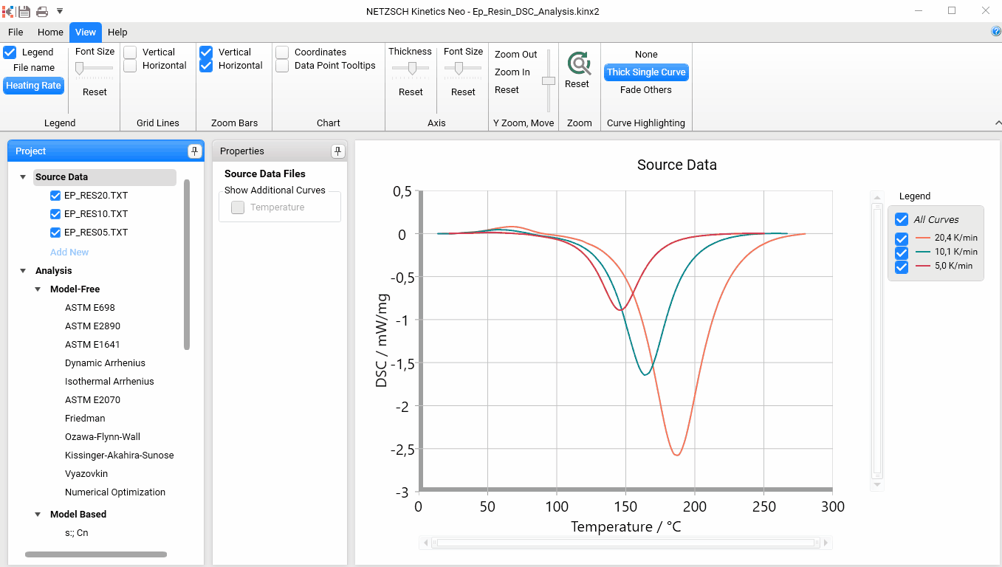Screen dimensions: 1002x567
Task: Click the Project panel horizontal scrollbar
Action: 96,554
